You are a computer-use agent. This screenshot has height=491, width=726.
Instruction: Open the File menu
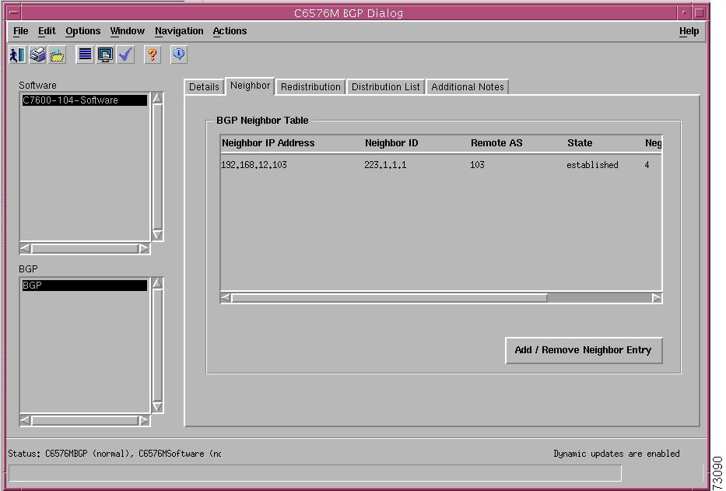[20, 31]
